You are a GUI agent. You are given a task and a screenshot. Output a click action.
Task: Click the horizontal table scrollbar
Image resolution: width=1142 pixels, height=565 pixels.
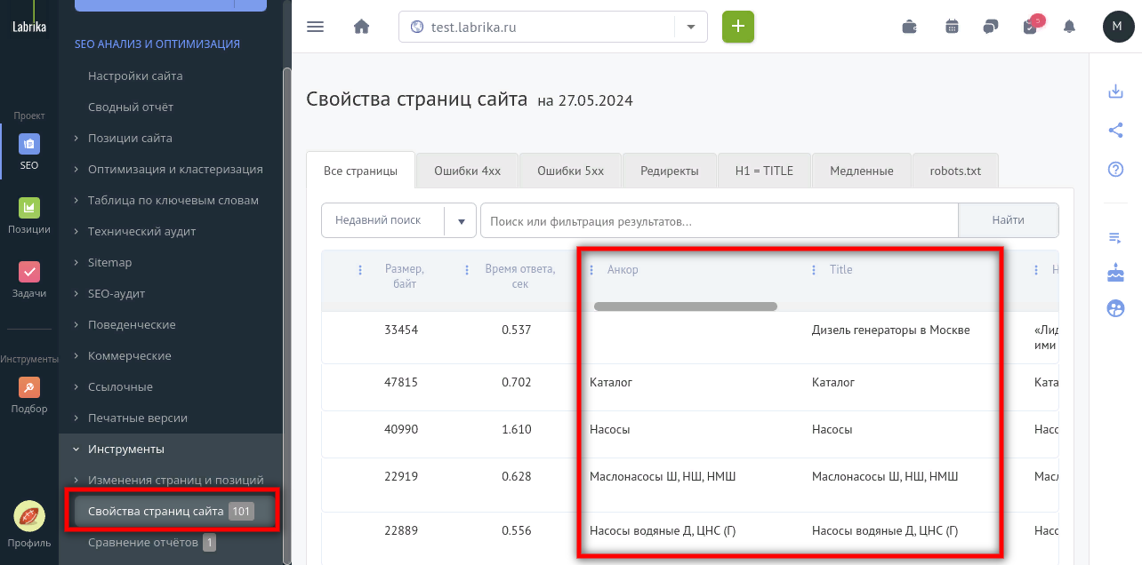[x=686, y=306]
